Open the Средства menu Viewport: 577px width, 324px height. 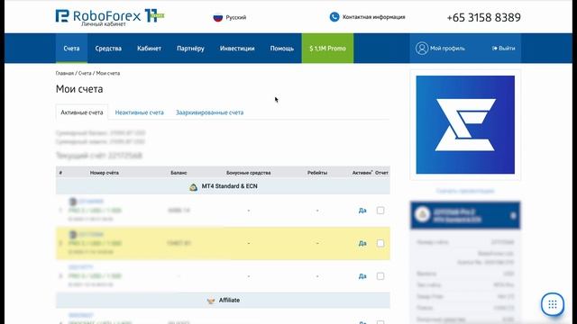click(x=108, y=48)
